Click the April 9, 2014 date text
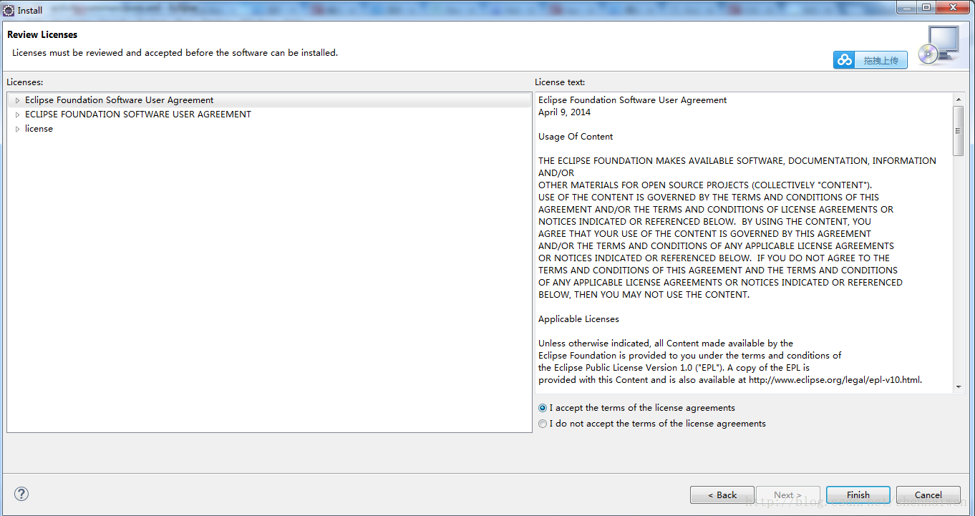 point(564,112)
